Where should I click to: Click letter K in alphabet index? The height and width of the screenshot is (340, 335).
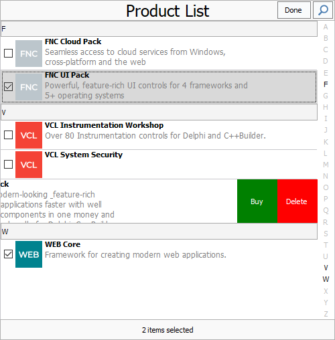(x=326, y=142)
